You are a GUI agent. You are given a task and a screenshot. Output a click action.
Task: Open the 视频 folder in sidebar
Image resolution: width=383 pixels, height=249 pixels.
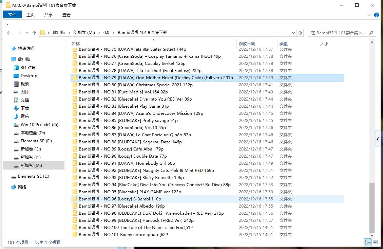[25, 84]
